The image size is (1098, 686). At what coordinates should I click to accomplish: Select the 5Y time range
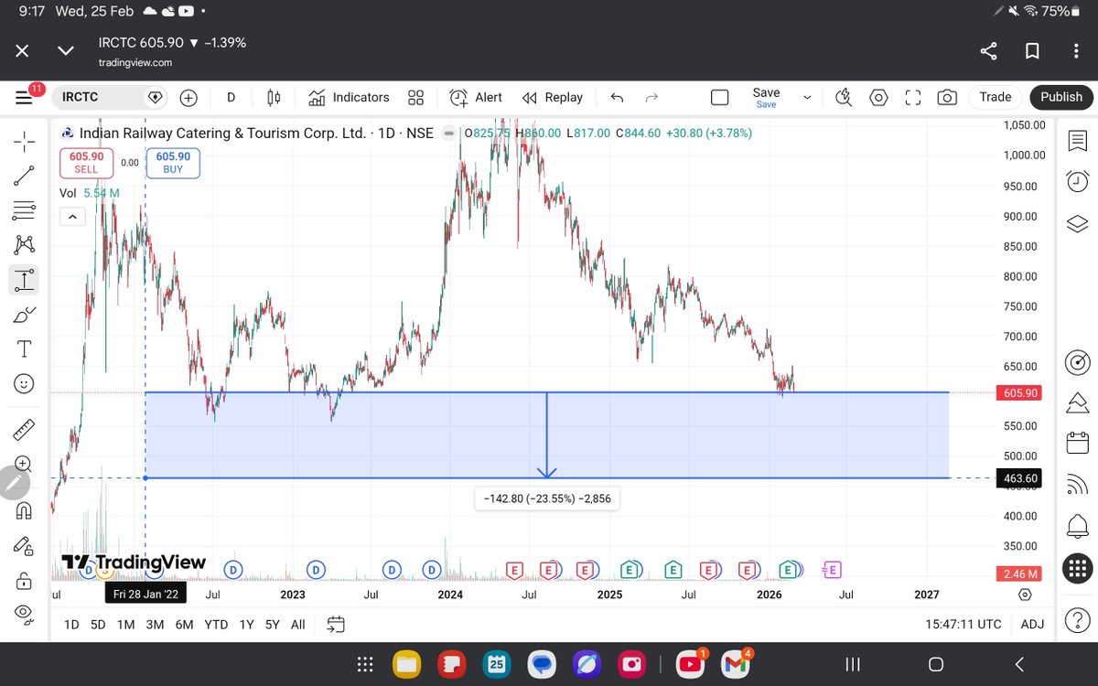[x=273, y=625]
